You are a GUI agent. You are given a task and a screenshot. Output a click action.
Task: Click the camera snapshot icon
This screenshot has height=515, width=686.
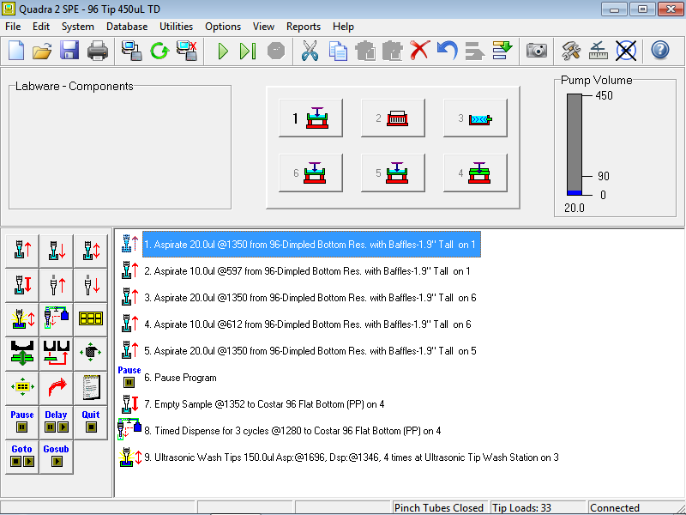pos(537,51)
